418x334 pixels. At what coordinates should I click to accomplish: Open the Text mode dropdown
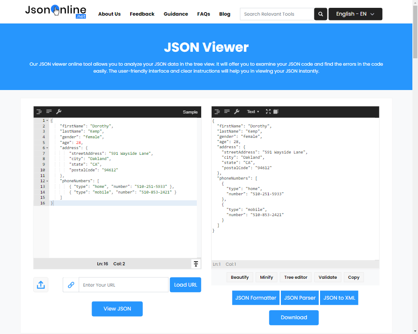(x=253, y=112)
